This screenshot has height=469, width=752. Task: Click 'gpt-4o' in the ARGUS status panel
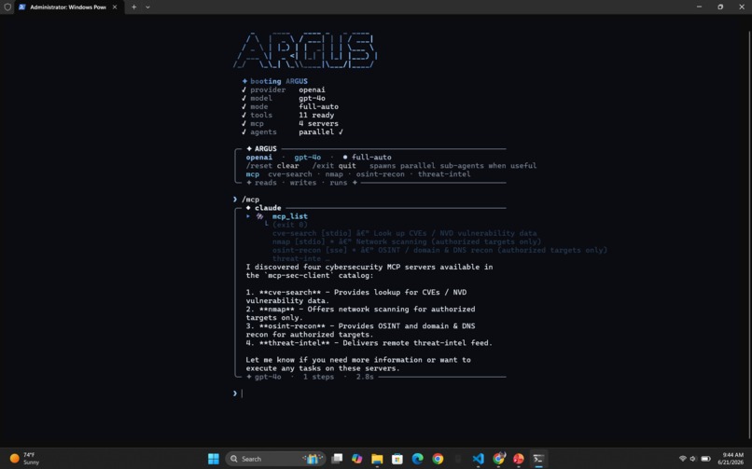click(x=307, y=158)
